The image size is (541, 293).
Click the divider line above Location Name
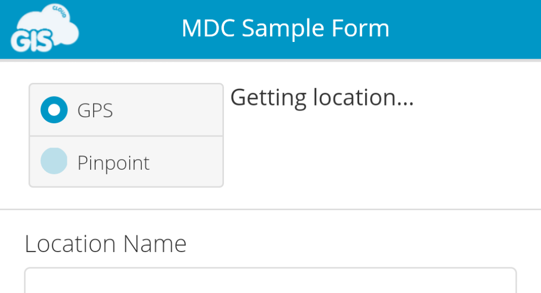(270, 209)
